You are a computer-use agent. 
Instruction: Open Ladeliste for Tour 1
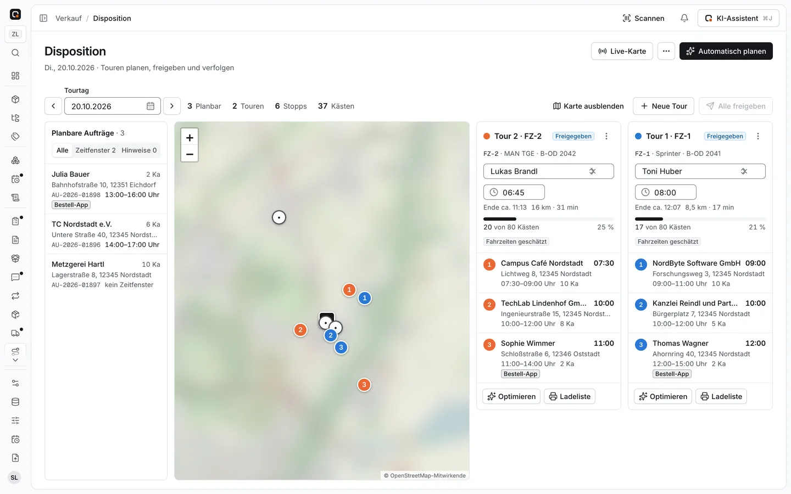point(721,396)
